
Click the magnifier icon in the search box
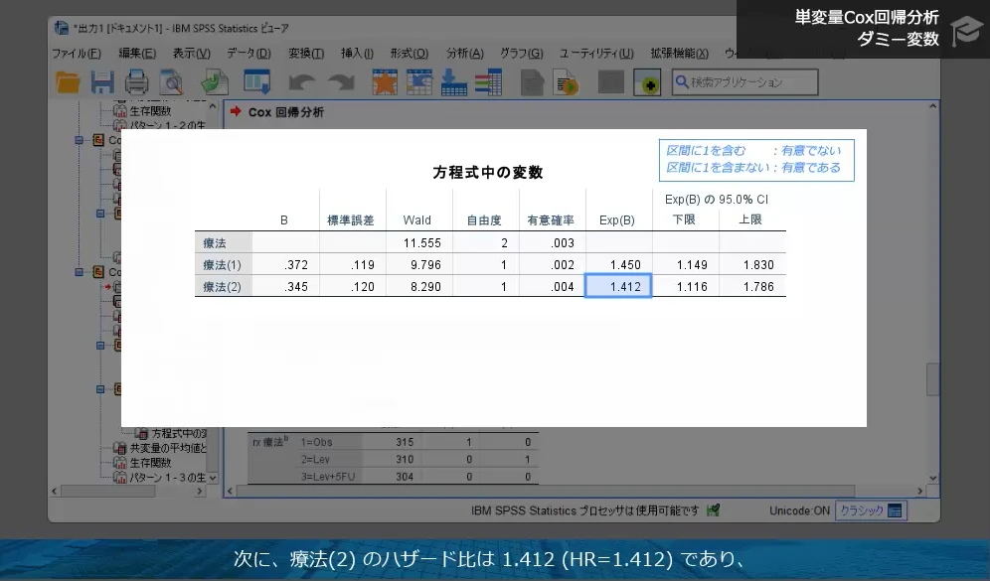click(x=684, y=81)
